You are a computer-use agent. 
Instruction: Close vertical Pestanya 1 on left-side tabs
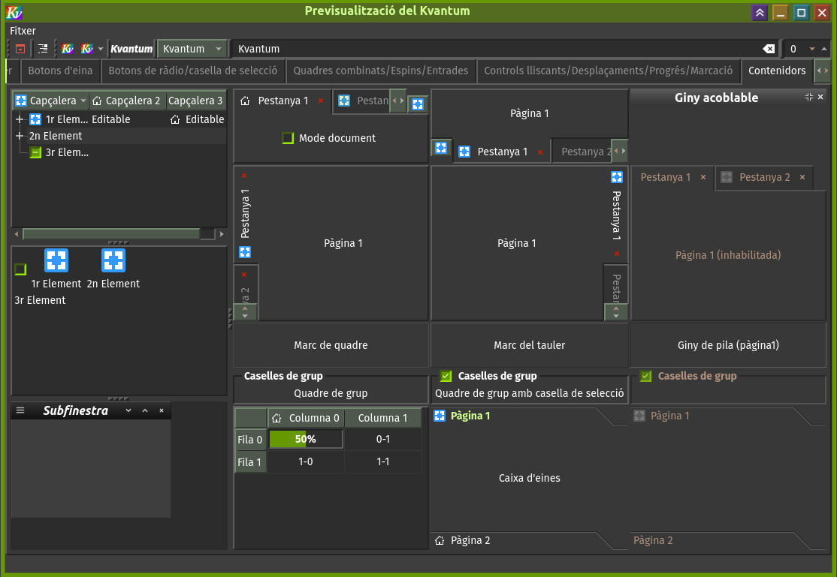pyautogui.click(x=244, y=176)
